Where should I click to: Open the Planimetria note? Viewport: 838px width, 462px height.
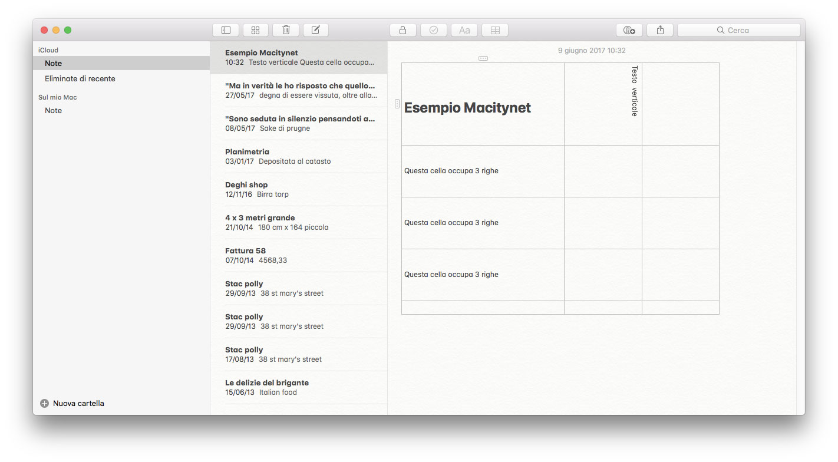click(x=299, y=156)
